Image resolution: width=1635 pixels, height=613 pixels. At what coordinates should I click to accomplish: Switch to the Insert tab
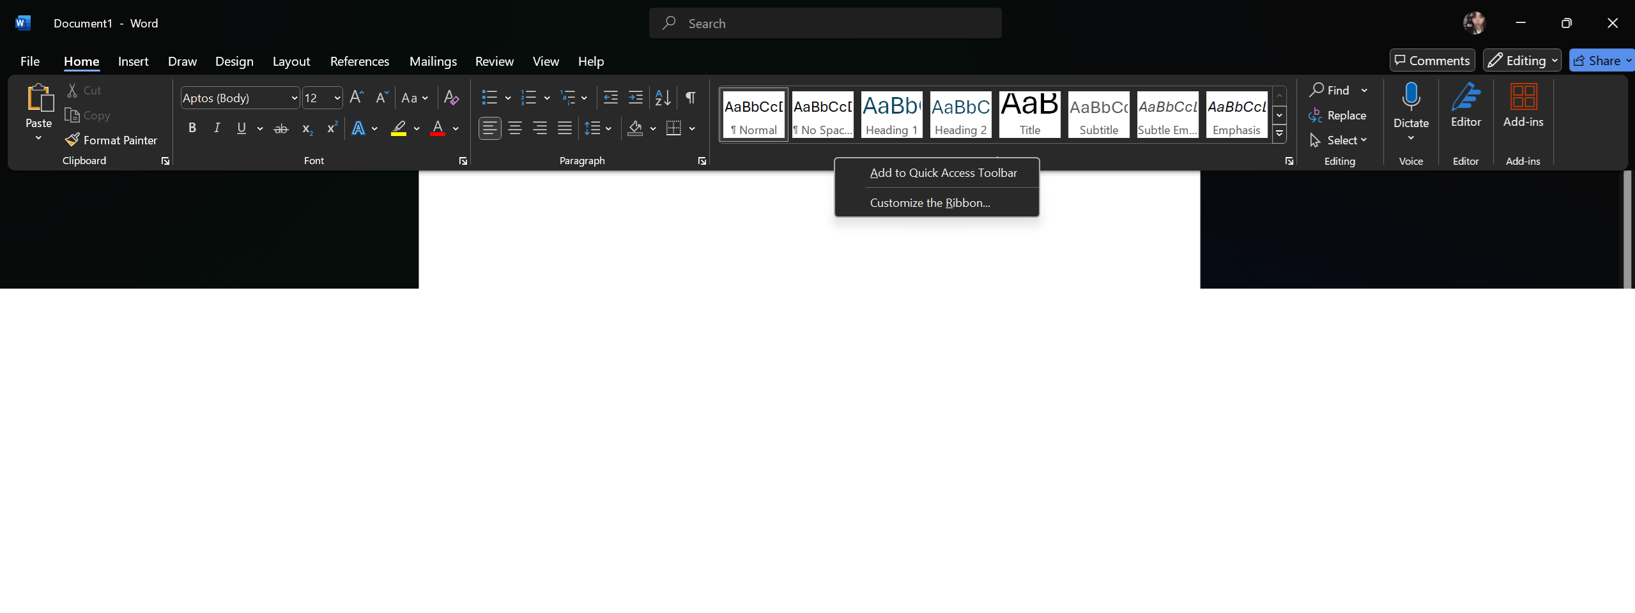coord(133,61)
